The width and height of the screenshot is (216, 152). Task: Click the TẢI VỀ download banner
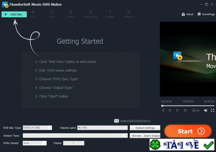(x=182, y=144)
